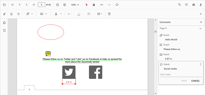Open the opacity dropdown
The image size is (205, 95).
click(x=99, y=14)
